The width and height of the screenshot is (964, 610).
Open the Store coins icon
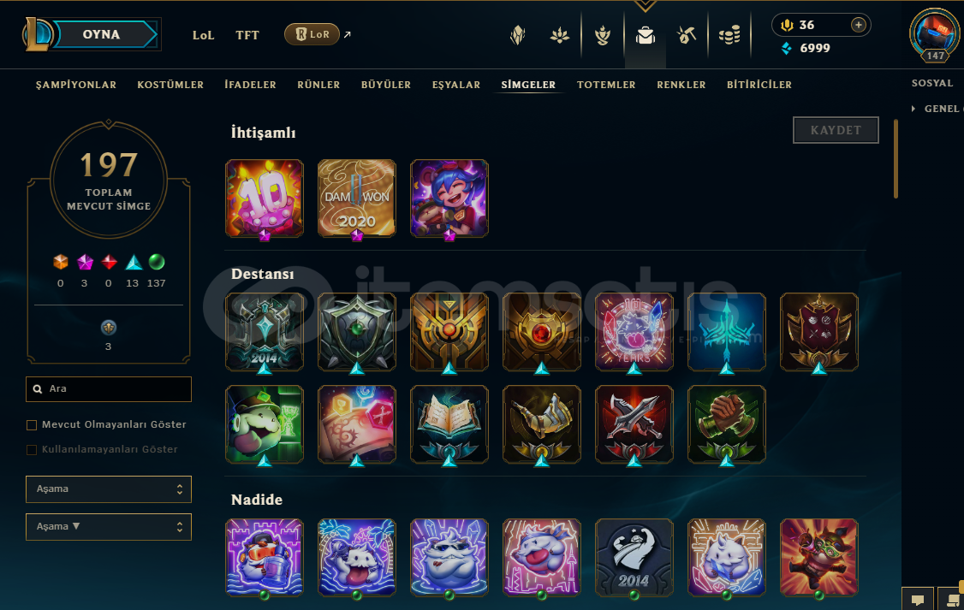coord(729,35)
